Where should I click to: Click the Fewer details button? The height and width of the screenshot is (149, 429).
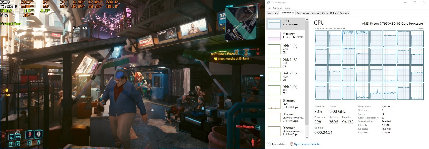click(277, 144)
